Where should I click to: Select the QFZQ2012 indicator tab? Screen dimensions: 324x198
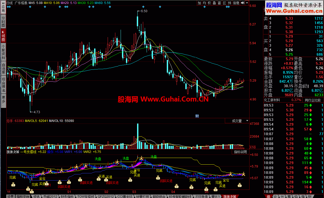pos(106,196)
